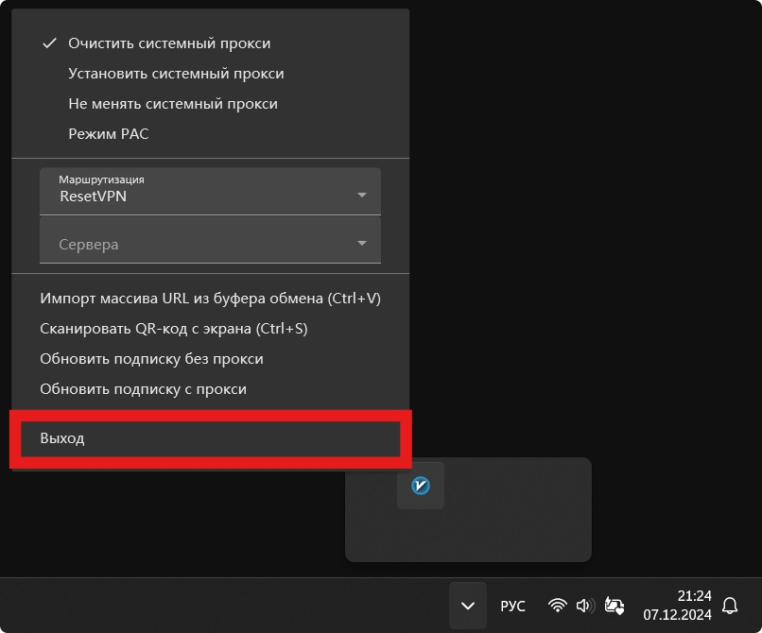Click 'Выход' to exit the app

coord(62,438)
